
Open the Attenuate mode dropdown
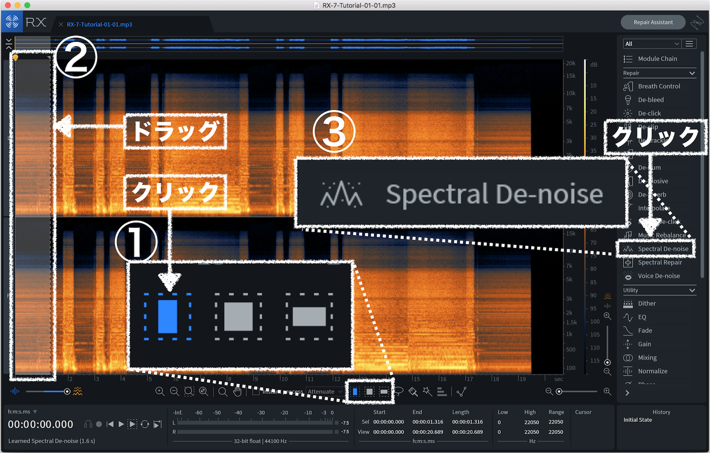pos(325,392)
